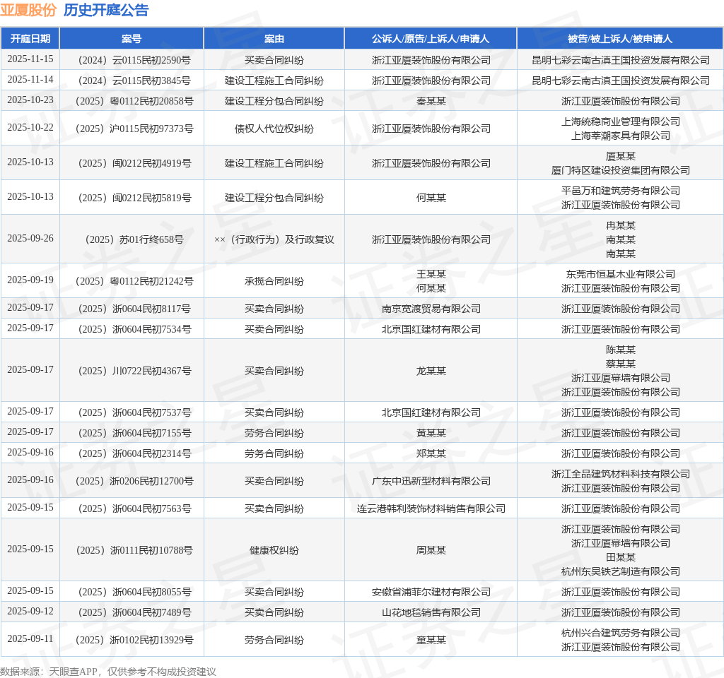
Task: Click case cause 承揽合同纠纷
Action: tap(274, 281)
